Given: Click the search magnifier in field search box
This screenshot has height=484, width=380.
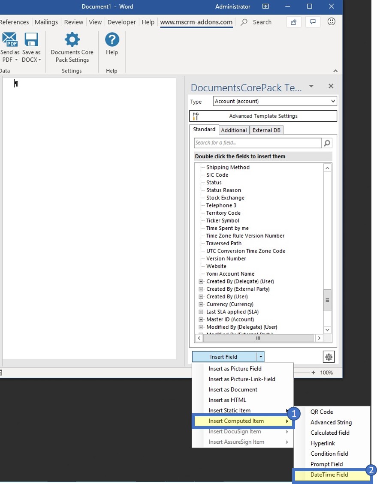Looking at the screenshot, I should point(327,143).
